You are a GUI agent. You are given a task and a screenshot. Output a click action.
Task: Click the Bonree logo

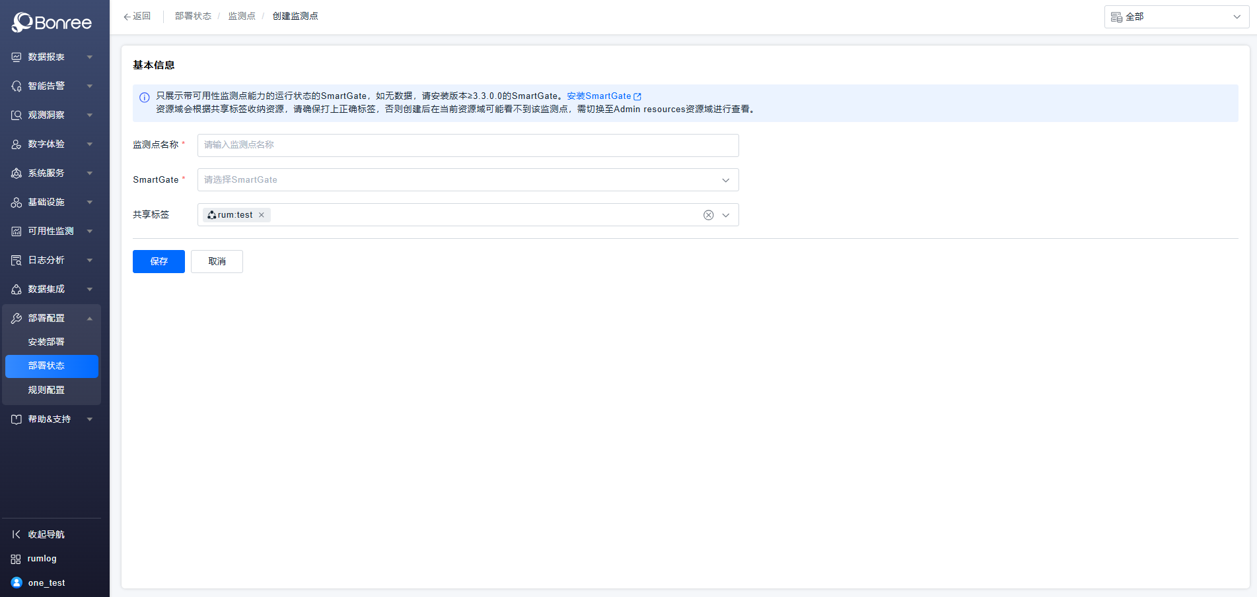point(52,22)
